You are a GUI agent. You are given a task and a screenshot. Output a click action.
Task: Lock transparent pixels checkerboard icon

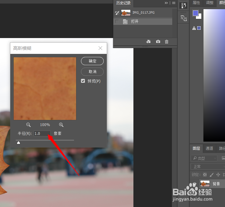[205, 175]
